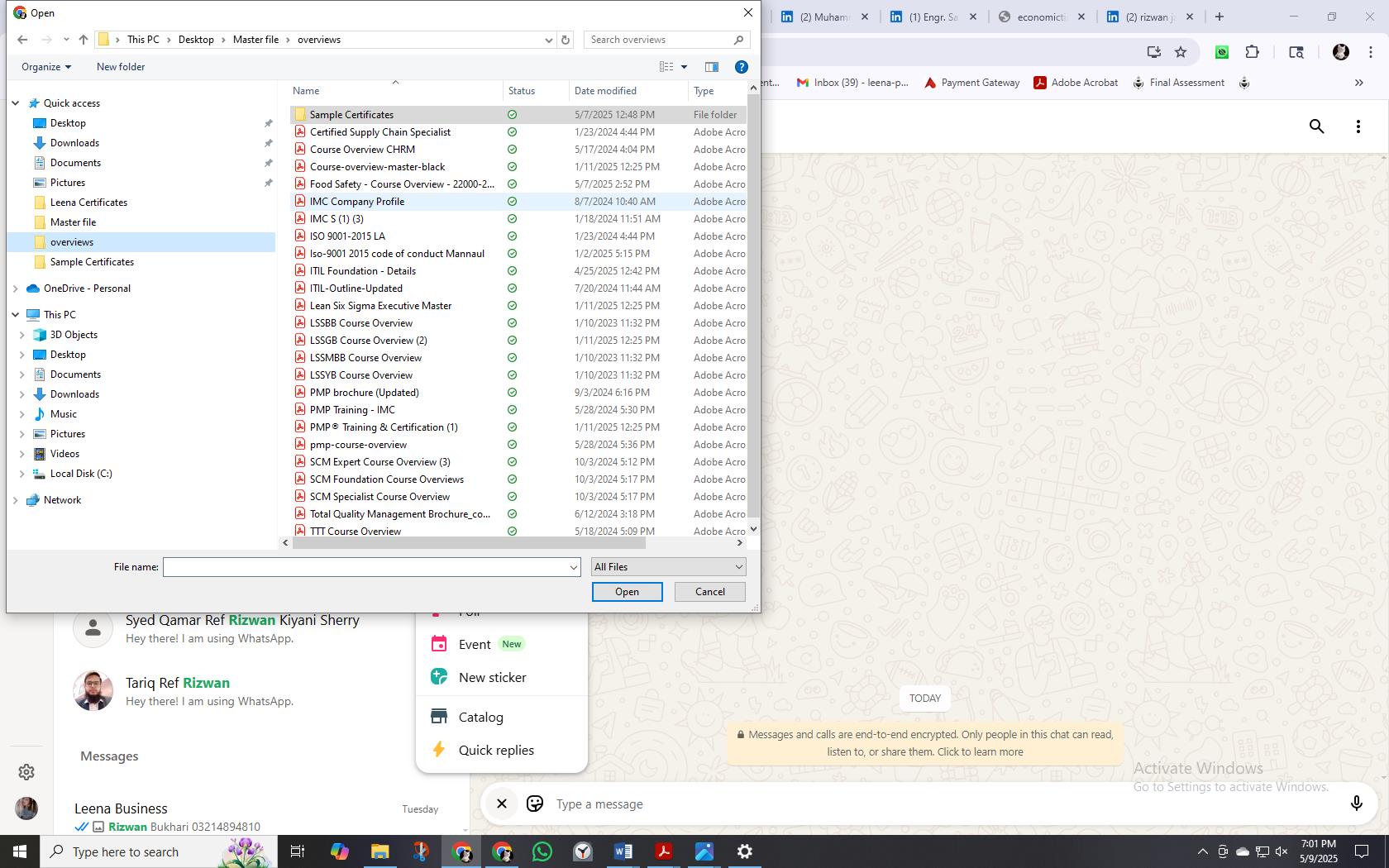Click the microphone voice message icon
This screenshot has height=868, width=1389.
point(1356,804)
